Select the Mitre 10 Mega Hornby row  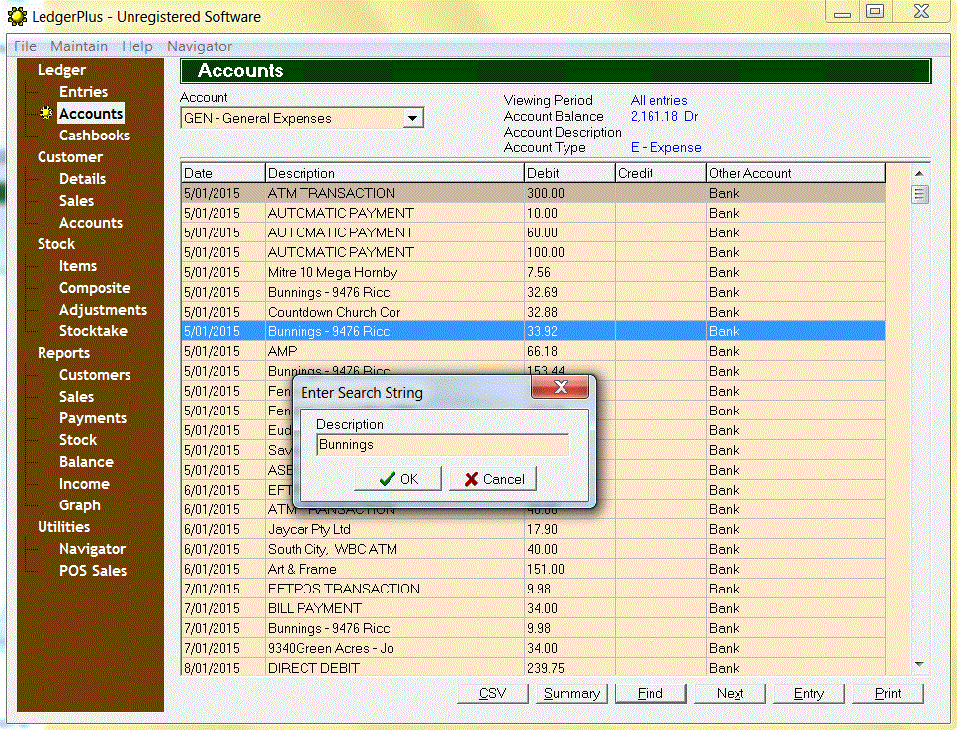coord(395,272)
